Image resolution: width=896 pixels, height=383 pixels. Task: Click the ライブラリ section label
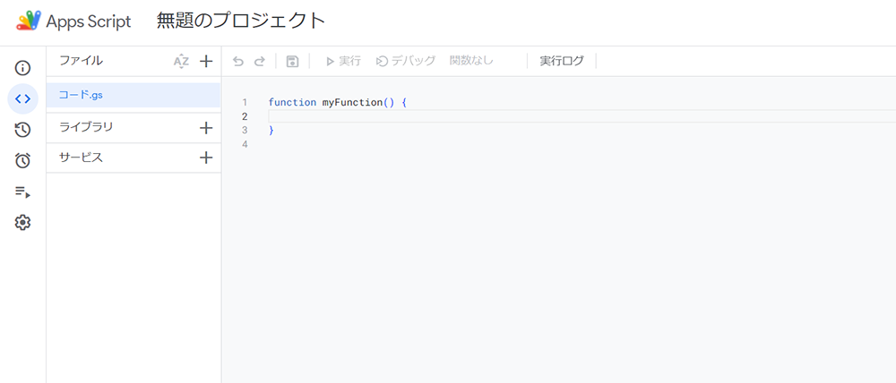(x=86, y=127)
